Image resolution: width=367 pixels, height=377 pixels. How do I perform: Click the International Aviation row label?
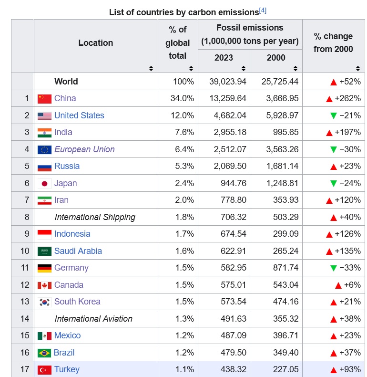point(93,319)
